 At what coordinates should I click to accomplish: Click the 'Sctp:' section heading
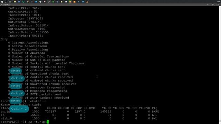tap(6, 39)
